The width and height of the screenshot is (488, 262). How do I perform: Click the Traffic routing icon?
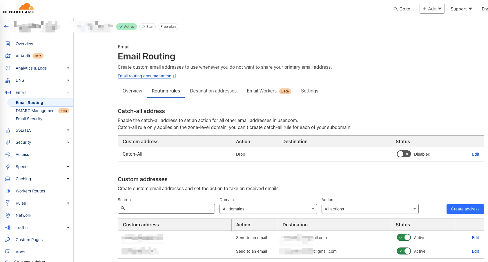8,228
